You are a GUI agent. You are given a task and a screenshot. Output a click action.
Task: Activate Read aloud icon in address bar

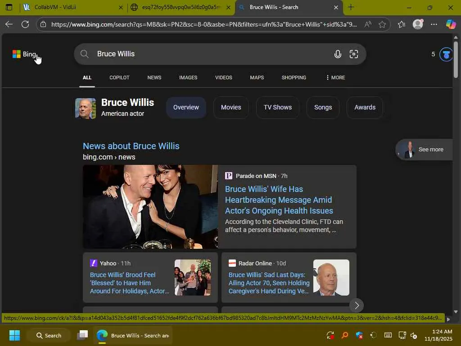(367, 24)
